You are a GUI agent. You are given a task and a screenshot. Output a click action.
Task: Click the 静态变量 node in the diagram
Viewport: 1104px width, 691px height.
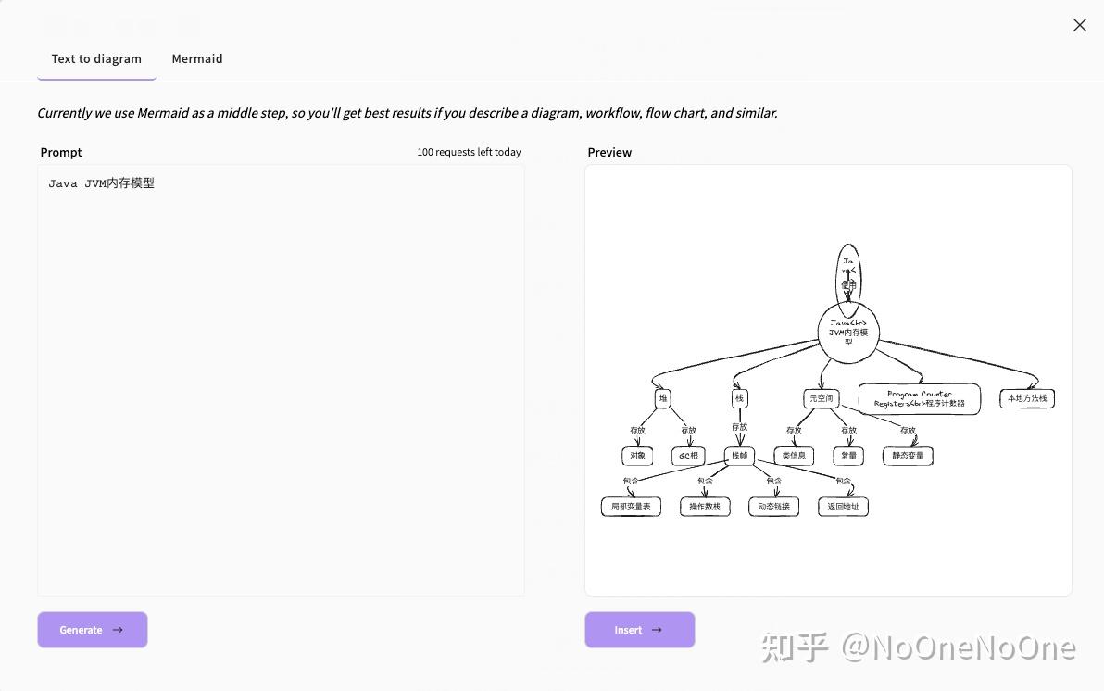point(908,456)
